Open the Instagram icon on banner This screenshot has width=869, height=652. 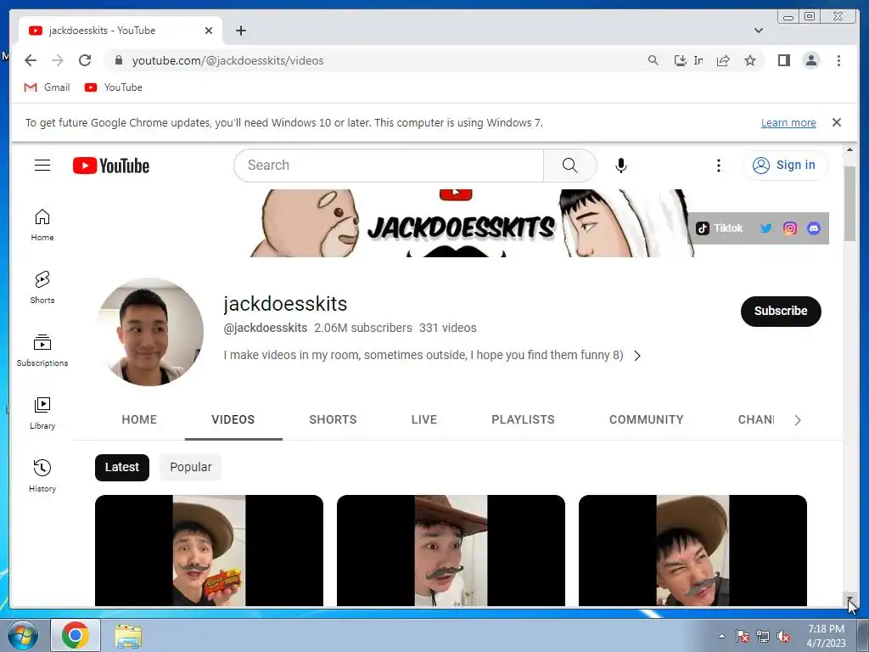pos(790,228)
